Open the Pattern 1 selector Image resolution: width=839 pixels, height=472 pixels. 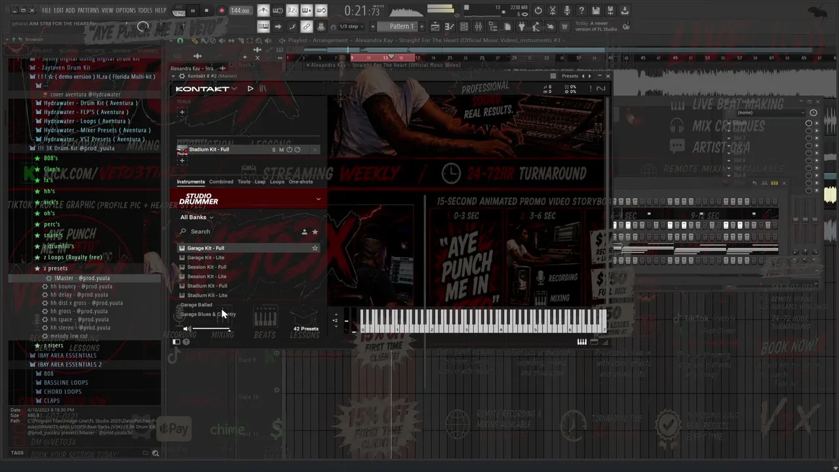pyautogui.click(x=402, y=27)
